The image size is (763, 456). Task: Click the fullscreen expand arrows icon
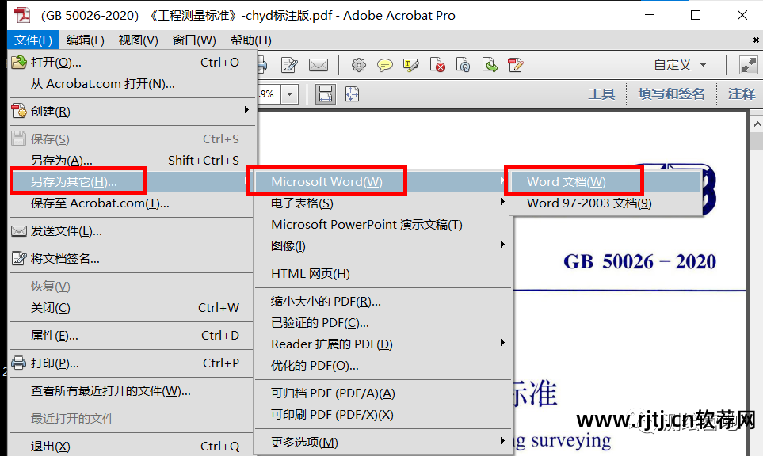click(x=748, y=65)
